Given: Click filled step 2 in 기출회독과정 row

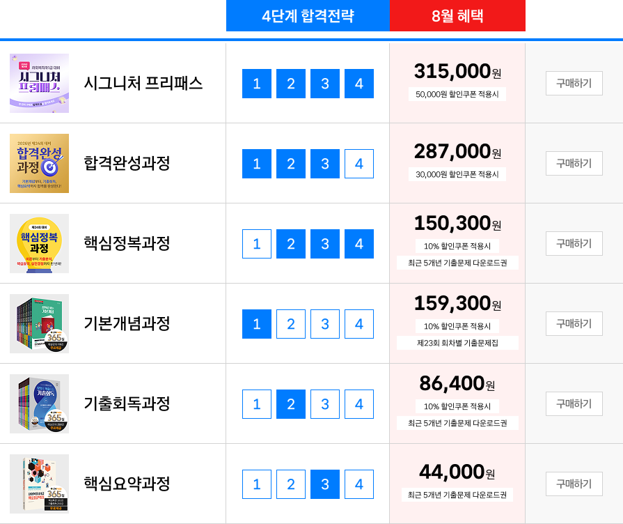Looking at the screenshot, I should point(291,404).
